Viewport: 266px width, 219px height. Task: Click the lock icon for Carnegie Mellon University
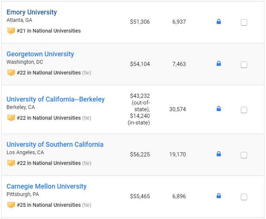219,196
